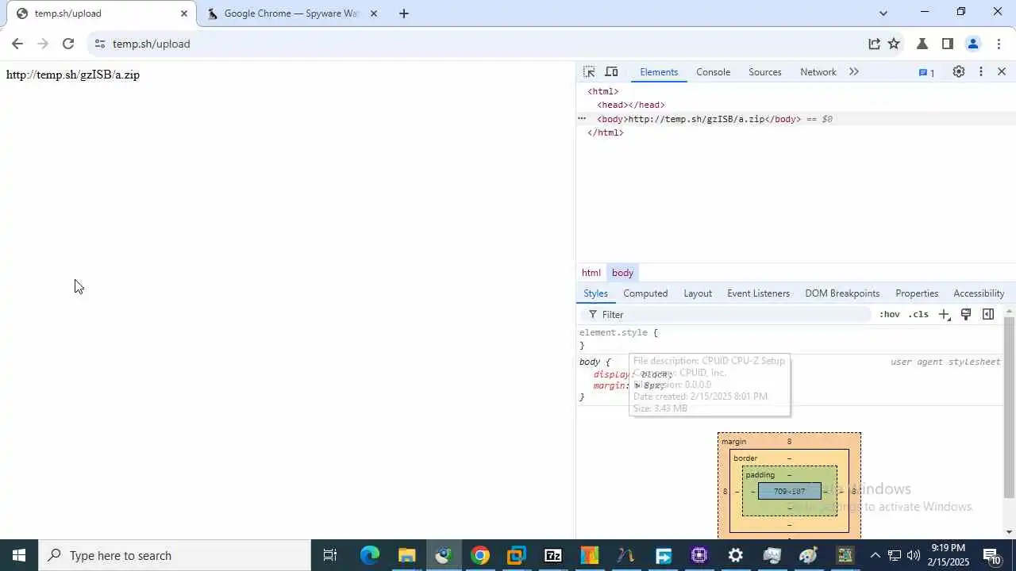The image size is (1016, 571).
Task: Toggle the device toolbar emulation icon
Action: point(611,71)
